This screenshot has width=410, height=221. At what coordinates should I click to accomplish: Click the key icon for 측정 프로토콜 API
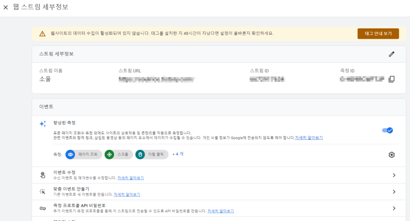click(x=42, y=208)
